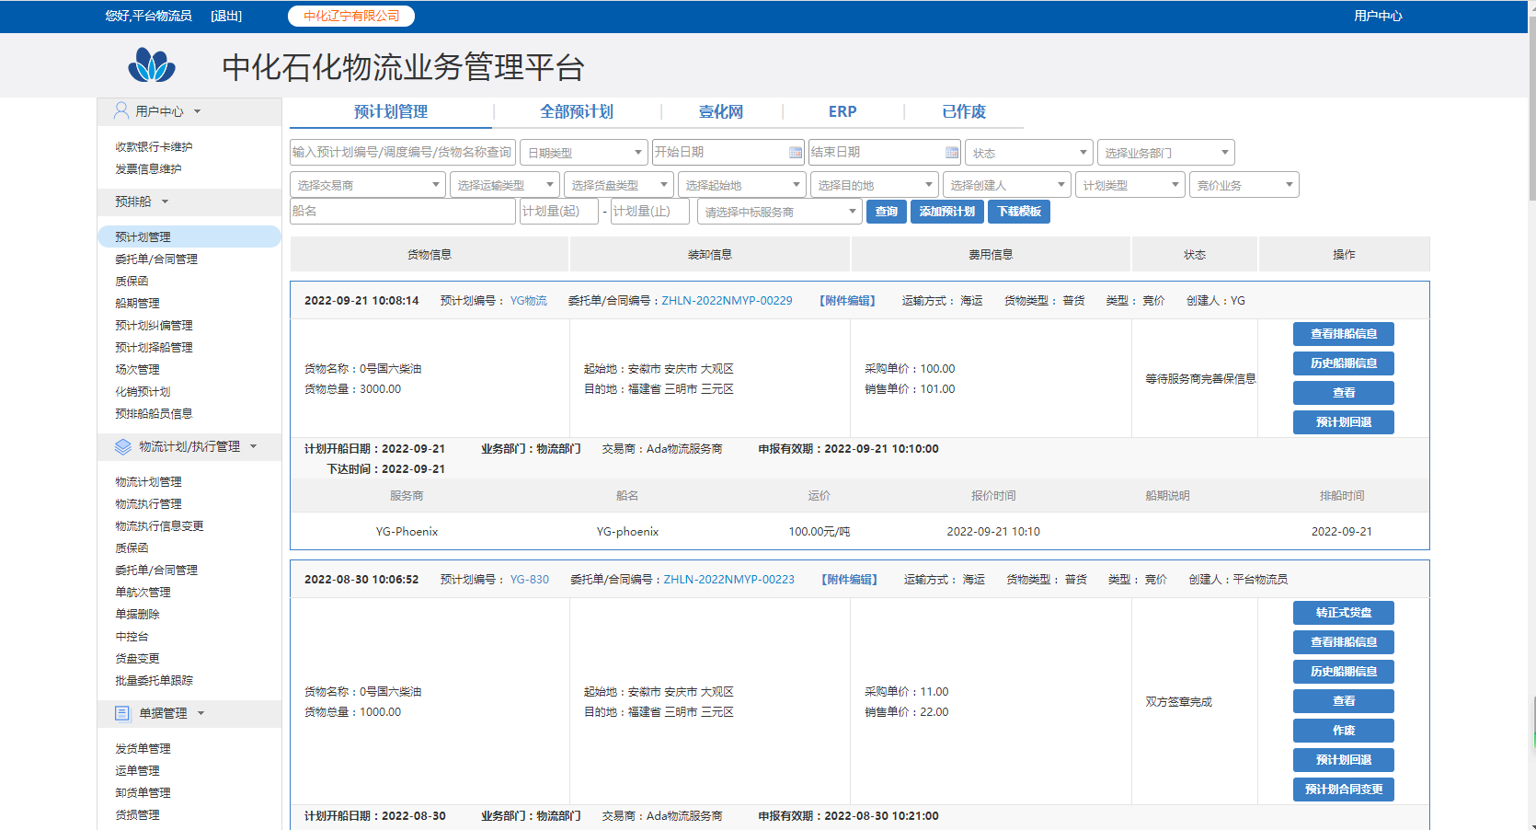The image size is (1536, 830).
Task: Open 批量委托单跟踪 in sidebar
Action: pyautogui.click(x=154, y=681)
